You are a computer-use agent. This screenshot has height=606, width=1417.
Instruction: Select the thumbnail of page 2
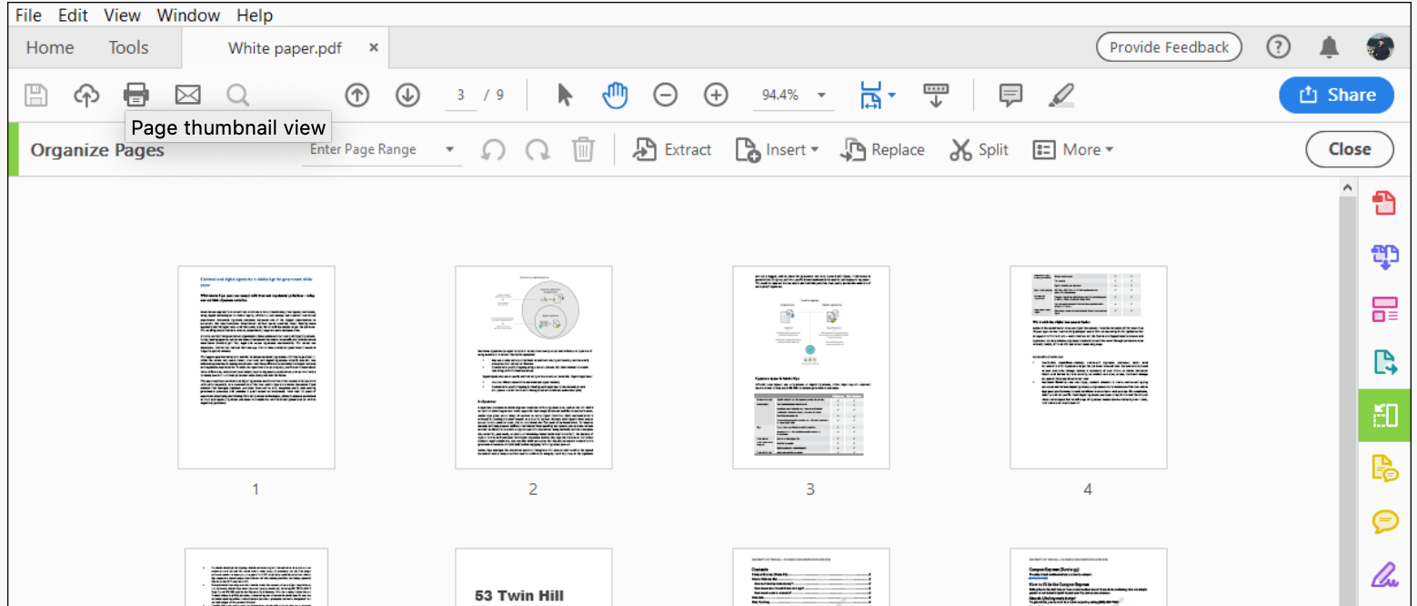[x=533, y=367]
